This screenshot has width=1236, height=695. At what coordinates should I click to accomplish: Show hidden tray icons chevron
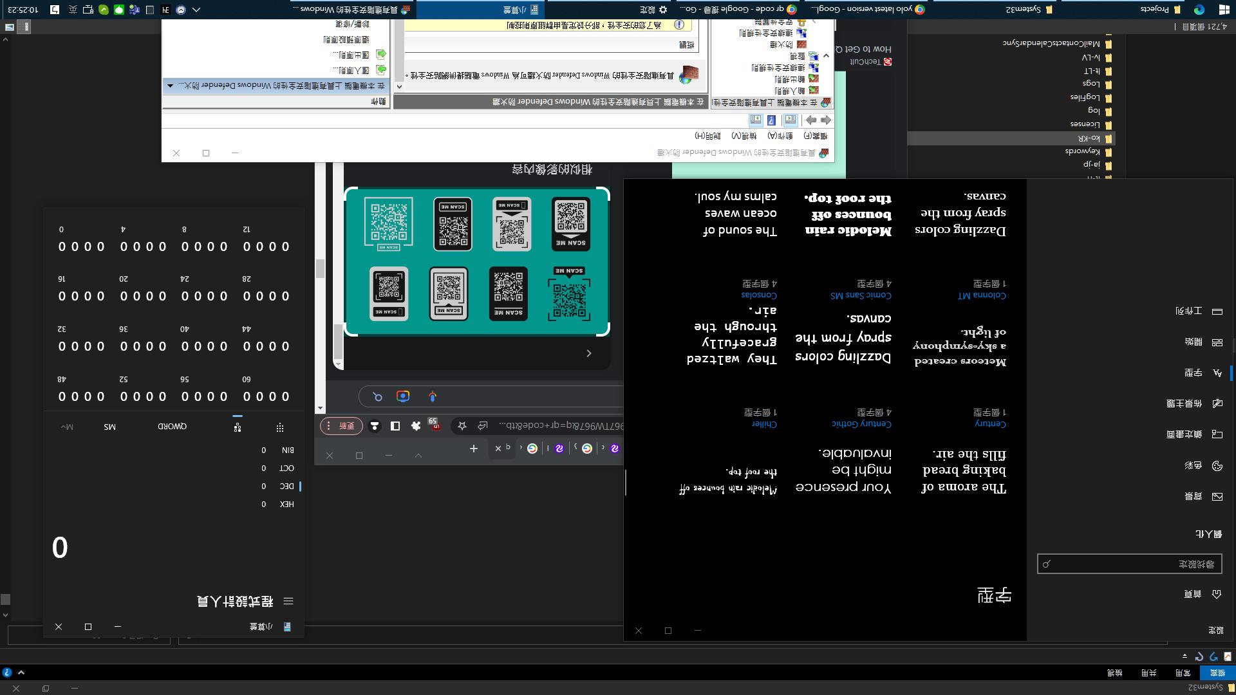[196, 10]
